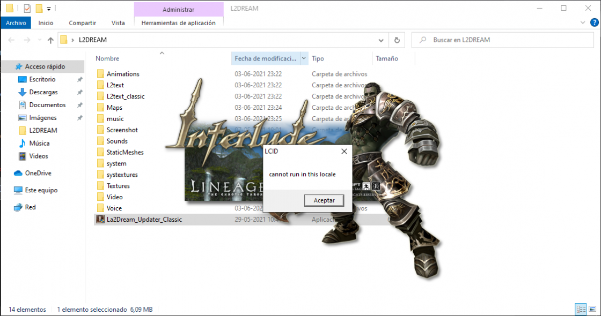The width and height of the screenshot is (601, 316).
Task: Open the Vista ribbon tab
Action: [118, 23]
